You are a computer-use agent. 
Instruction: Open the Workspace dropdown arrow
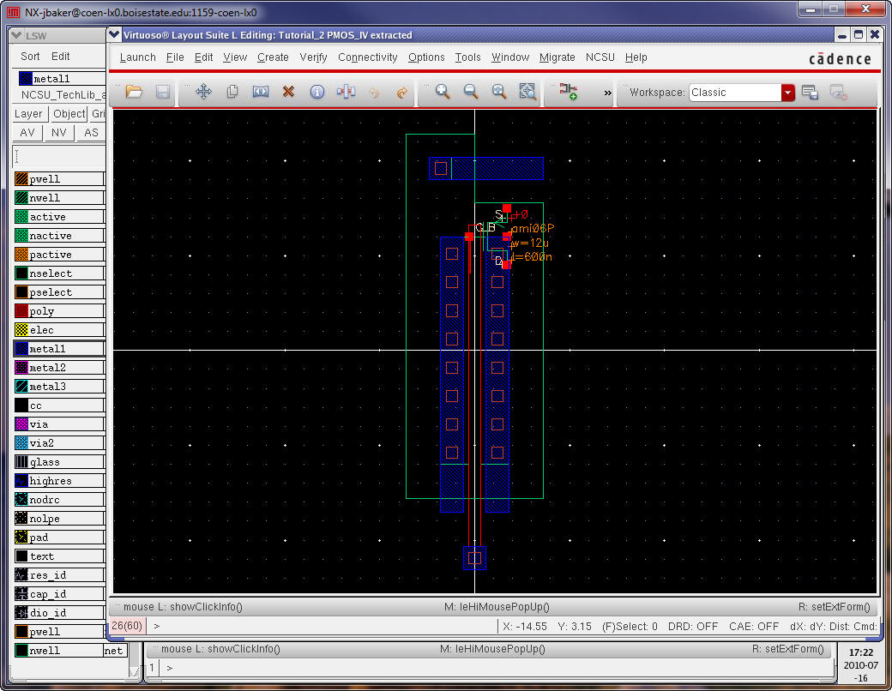tap(788, 93)
